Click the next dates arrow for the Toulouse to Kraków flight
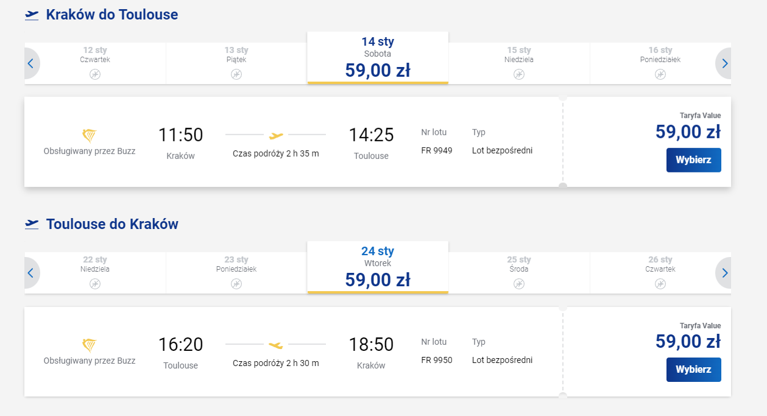767x416 pixels. 724,273
